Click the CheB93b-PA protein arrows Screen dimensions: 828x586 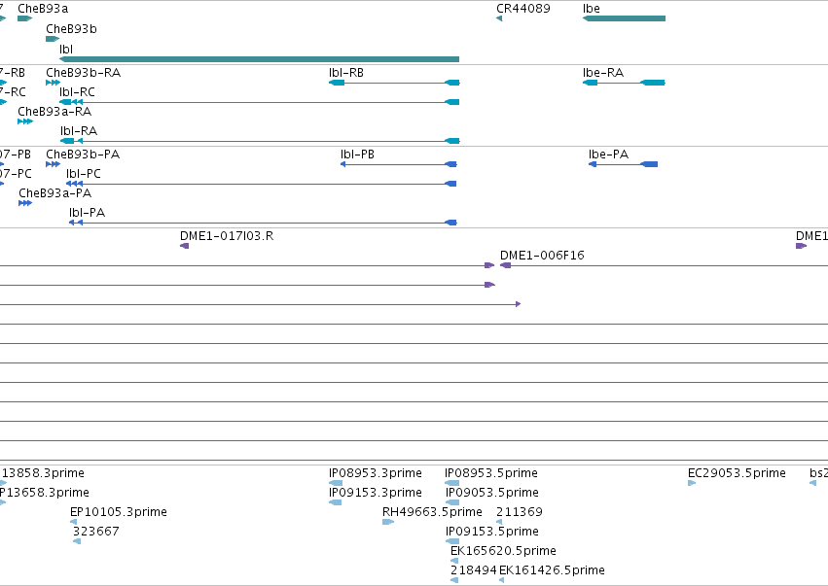click(53, 164)
